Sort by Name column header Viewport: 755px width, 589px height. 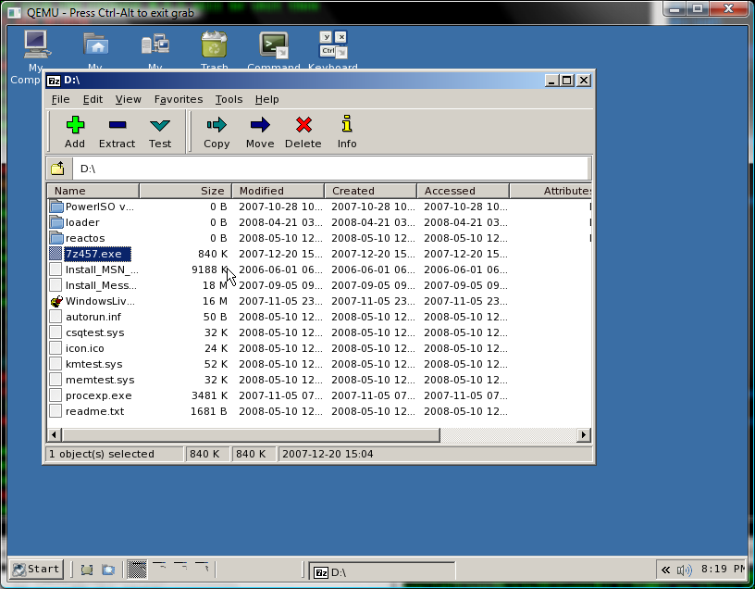[93, 191]
